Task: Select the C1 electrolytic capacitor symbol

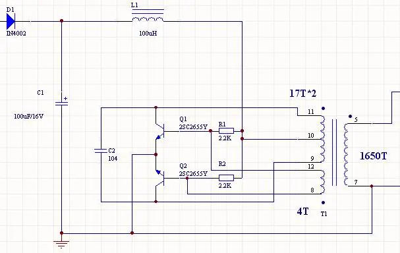Action: 62,101
